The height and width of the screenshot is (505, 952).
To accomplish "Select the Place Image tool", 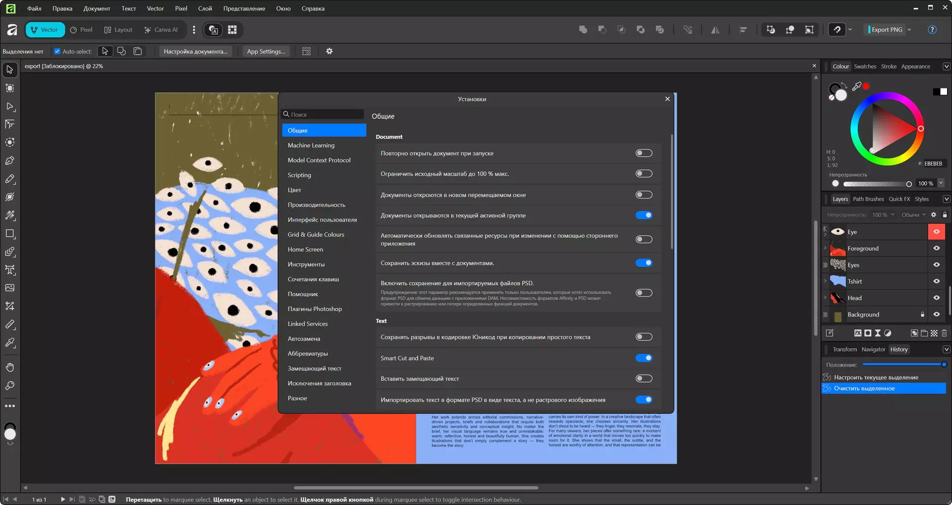I will coord(10,288).
